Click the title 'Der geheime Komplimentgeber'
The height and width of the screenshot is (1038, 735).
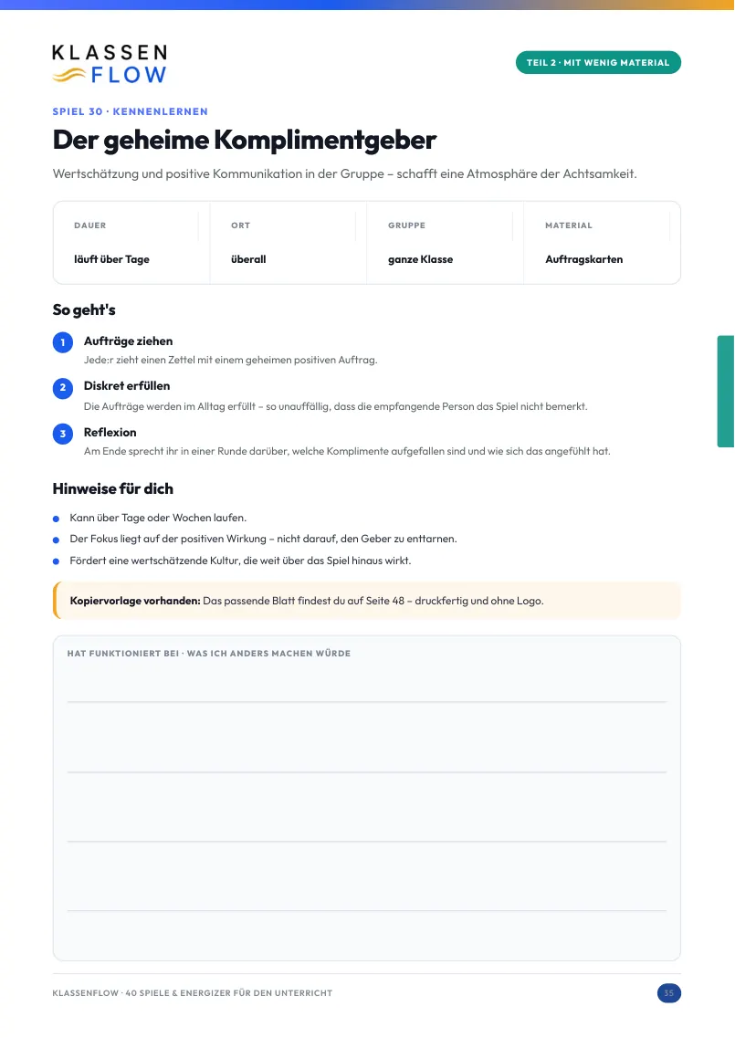pos(245,140)
